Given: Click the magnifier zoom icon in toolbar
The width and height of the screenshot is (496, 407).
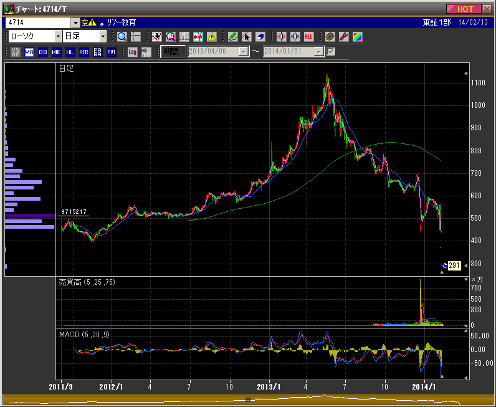Looking at the screenshot, I should click(122, 37).
